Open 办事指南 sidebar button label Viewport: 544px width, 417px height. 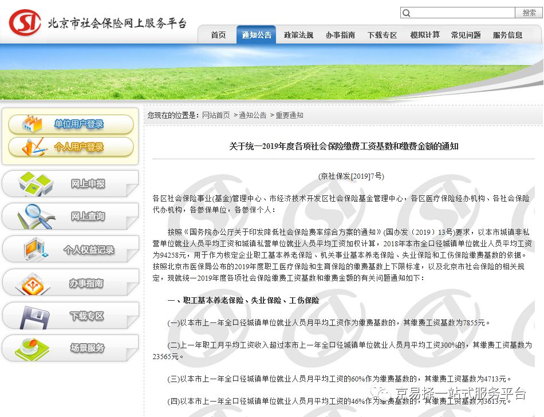(86, 284)
